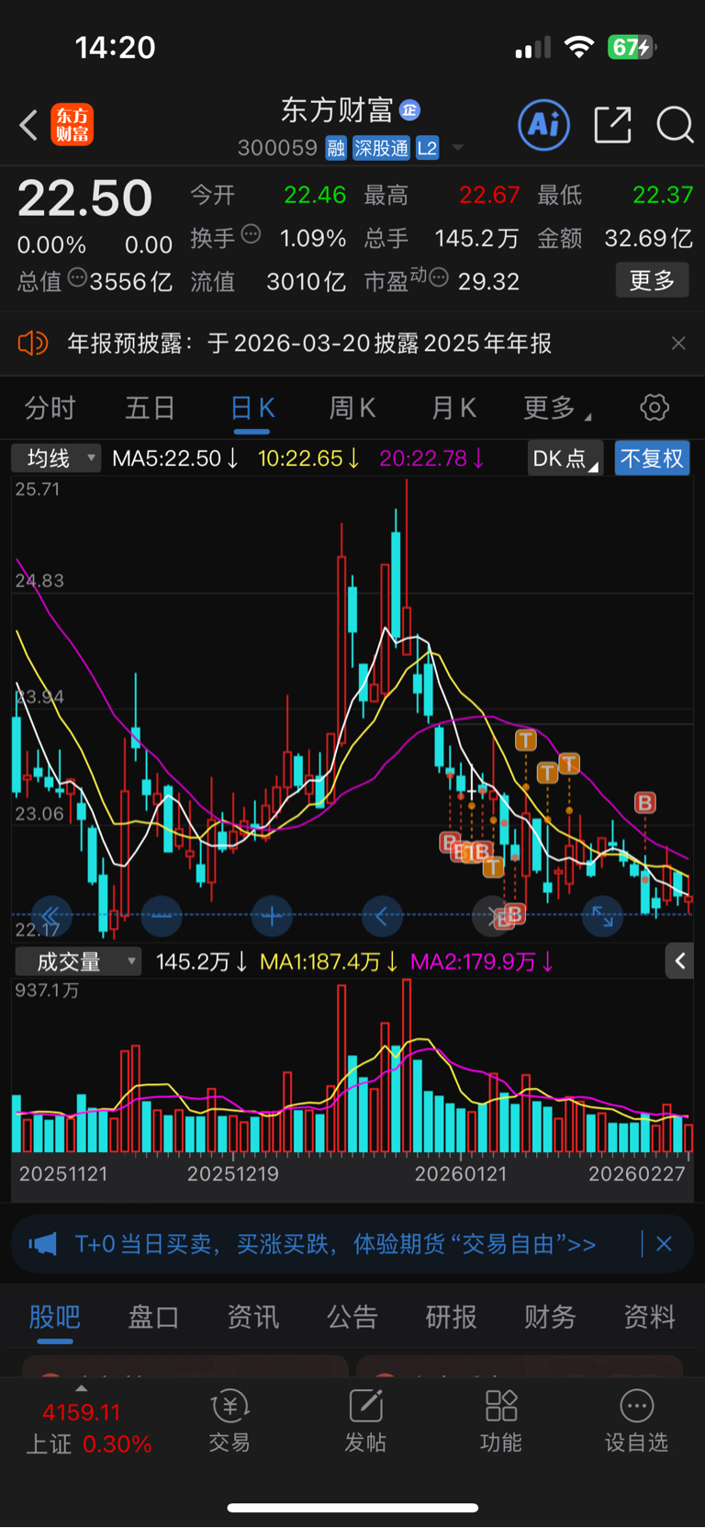Switch to 财务 tab
Image resolution: width=705 pixels, height=1528 pixels.
click(x=550, y=1318)
